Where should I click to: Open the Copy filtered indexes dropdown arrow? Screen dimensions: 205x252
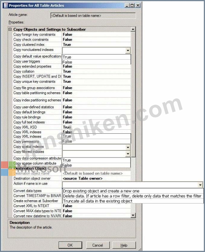(x=128, y=154)
